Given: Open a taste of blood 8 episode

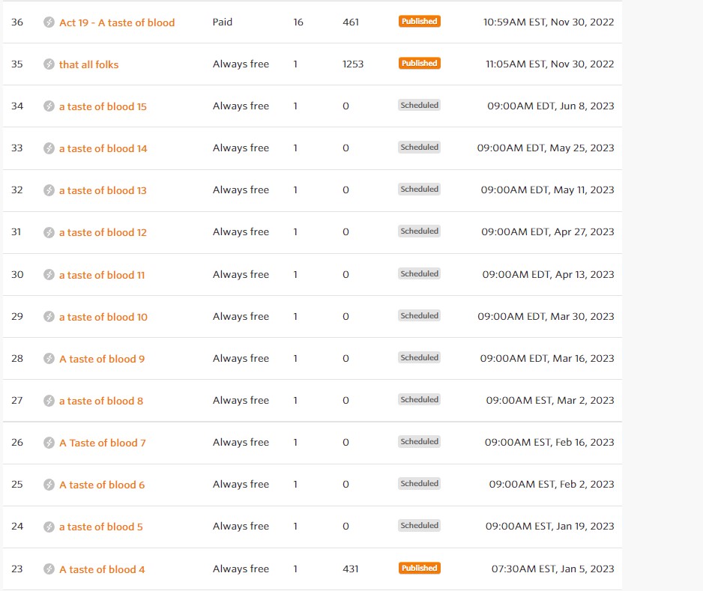Looking at the screenshot, I should pyautogui.click(x=100, y=401).
